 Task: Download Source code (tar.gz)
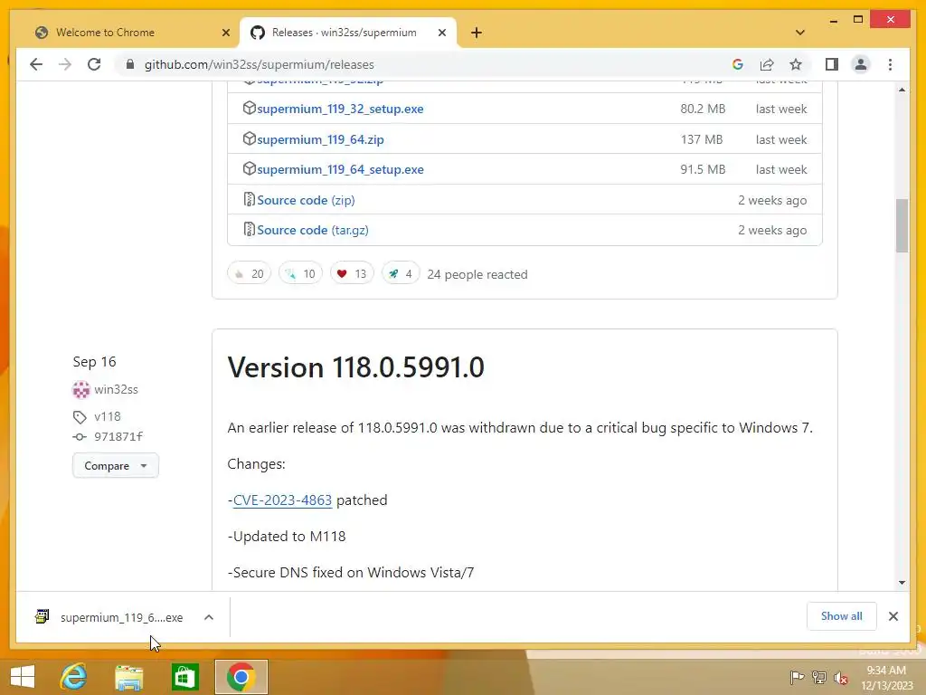coord(312,231)
